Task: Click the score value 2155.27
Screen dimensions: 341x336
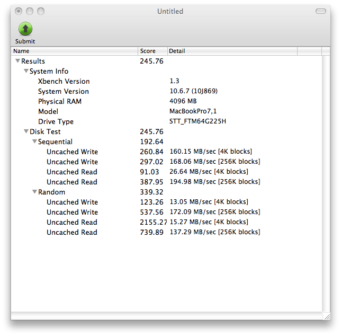Action: pyautogui.click(x=154, y=222)
